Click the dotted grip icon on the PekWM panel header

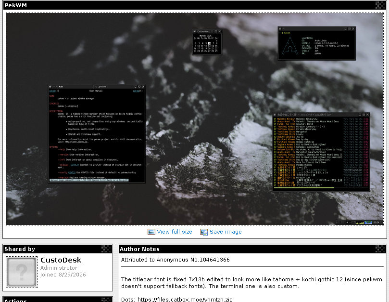(380, 5)
